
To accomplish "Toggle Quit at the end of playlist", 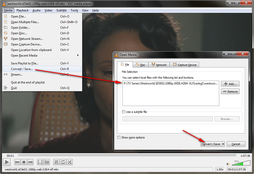I will pyautogui.click(x=42, y=82).
